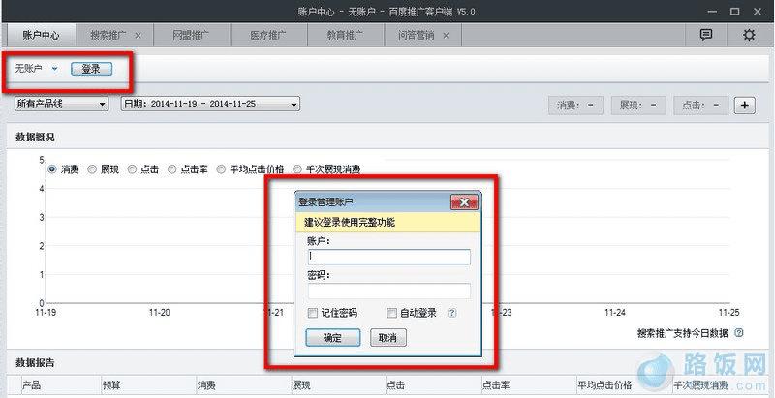Focus the 密码 input field
This screenshot has width=775, height=398.
pos(389,291)
